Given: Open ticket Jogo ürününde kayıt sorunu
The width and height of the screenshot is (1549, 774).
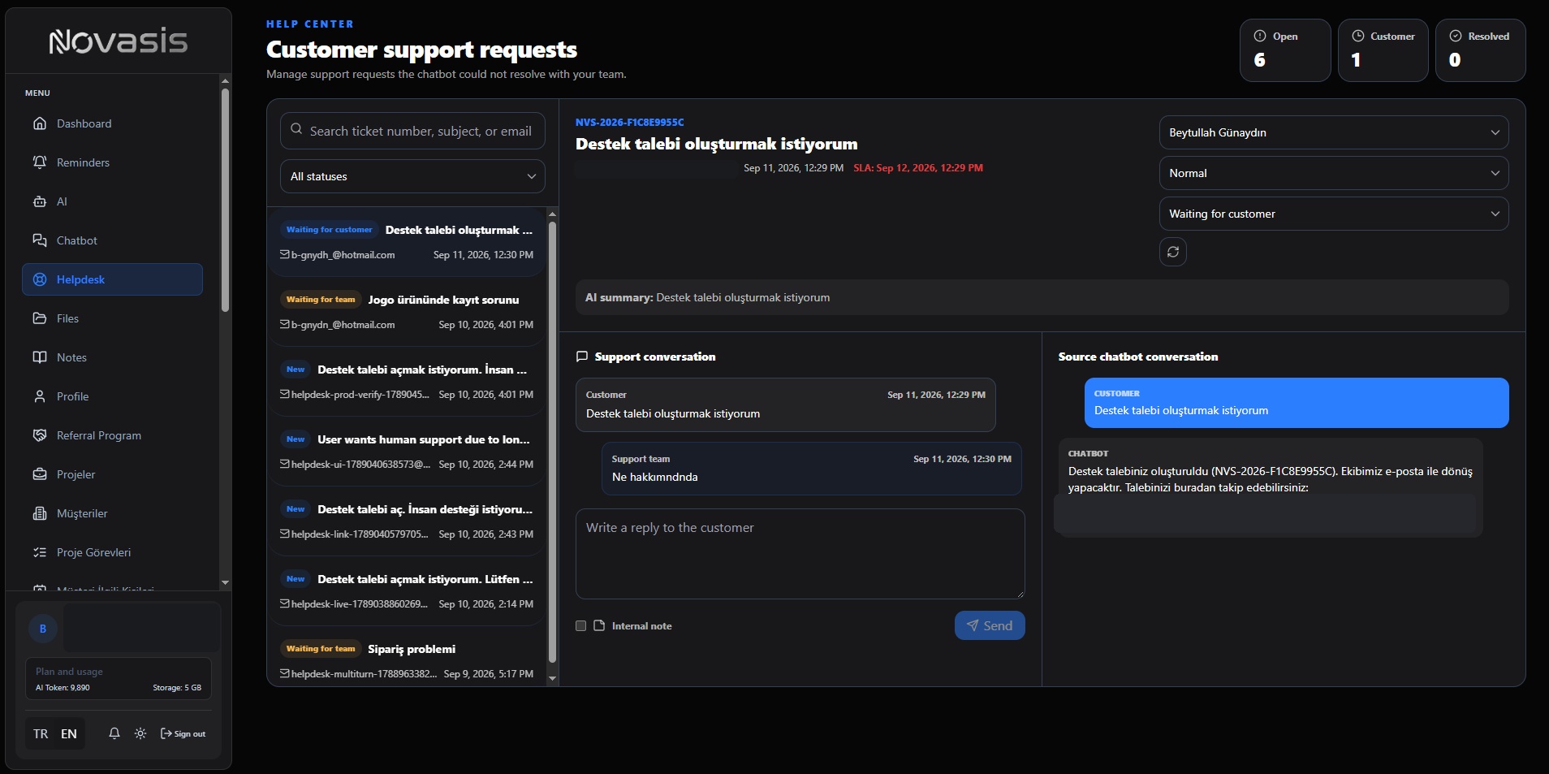Looking at the screenshot, I should pos(407,312).
